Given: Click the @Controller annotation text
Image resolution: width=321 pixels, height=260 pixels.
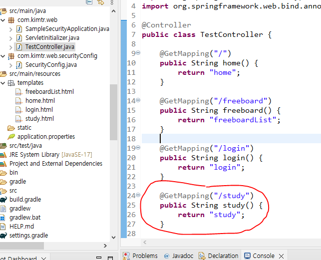Looking at the screenshot, I should (166, 25).
